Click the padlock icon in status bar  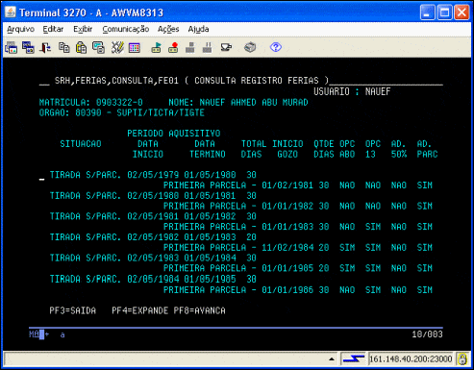point(462,358)
